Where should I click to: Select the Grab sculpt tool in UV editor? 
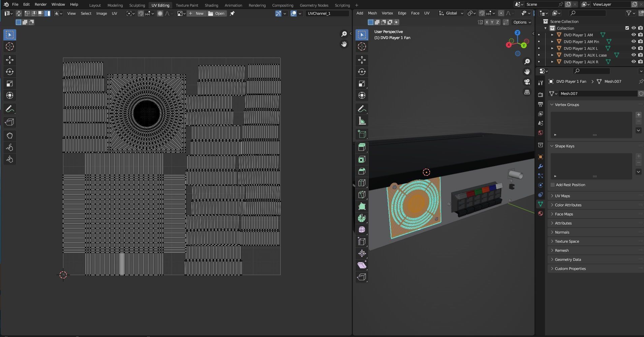point(10,136)
